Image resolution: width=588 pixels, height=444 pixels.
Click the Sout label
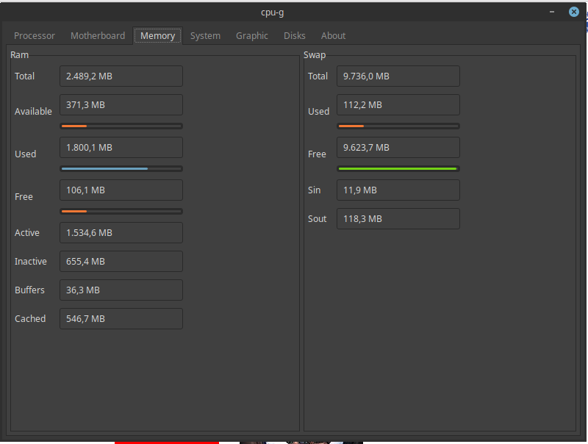pyautogui.click(x=318, y=218)
